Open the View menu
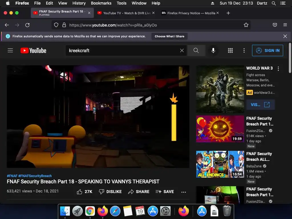Viewport: 292px width, 219px height. pyautogui.click(x=62, y=3)
